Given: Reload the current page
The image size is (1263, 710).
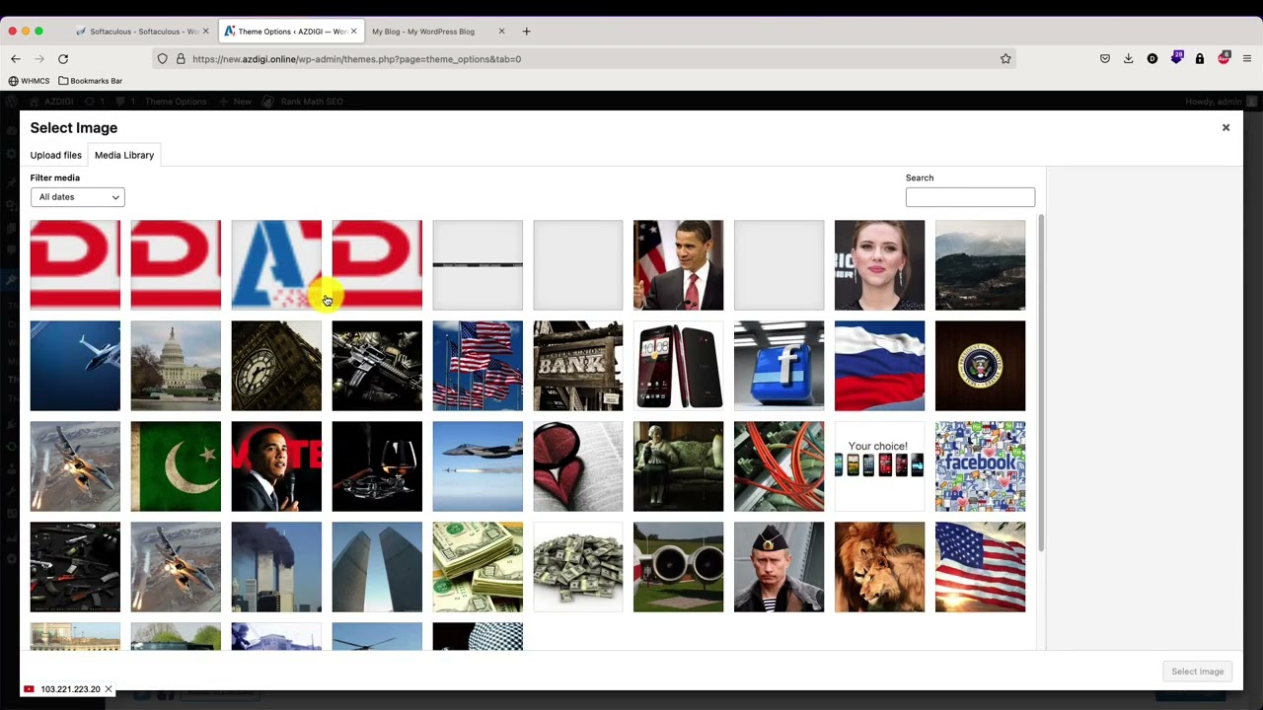Looking at the screenshot, I should click(63, 59).
